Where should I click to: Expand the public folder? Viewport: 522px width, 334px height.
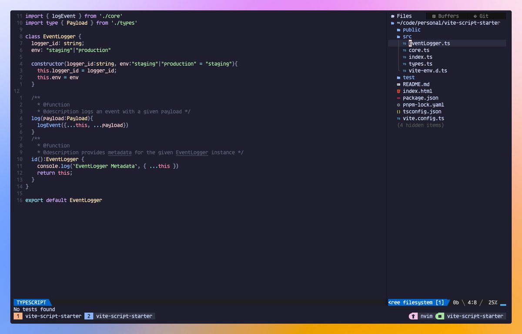point(411,30)
